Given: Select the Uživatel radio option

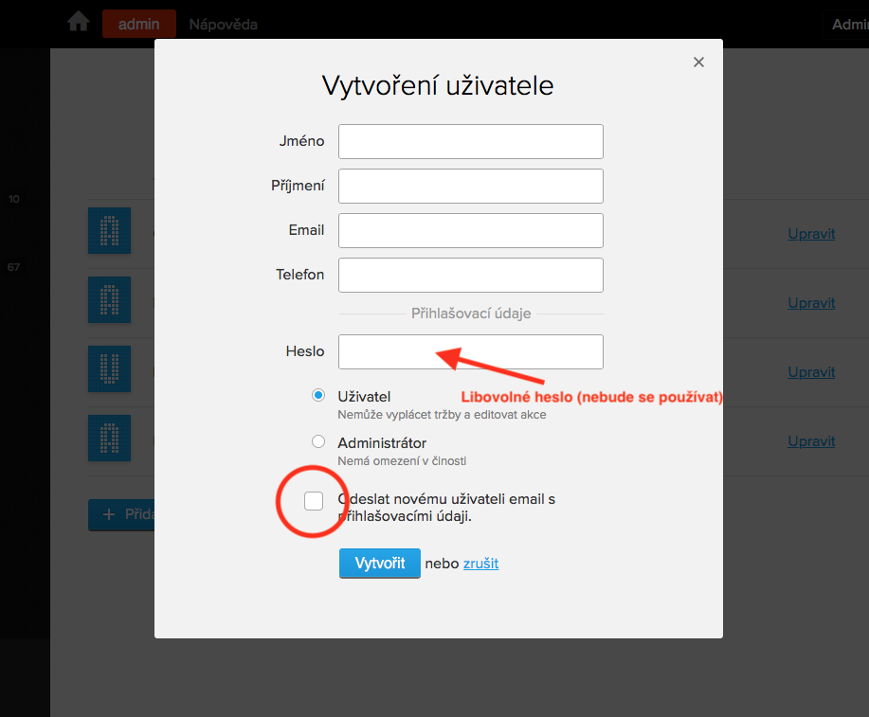Looking at the screenshot, I should point(318,396).
